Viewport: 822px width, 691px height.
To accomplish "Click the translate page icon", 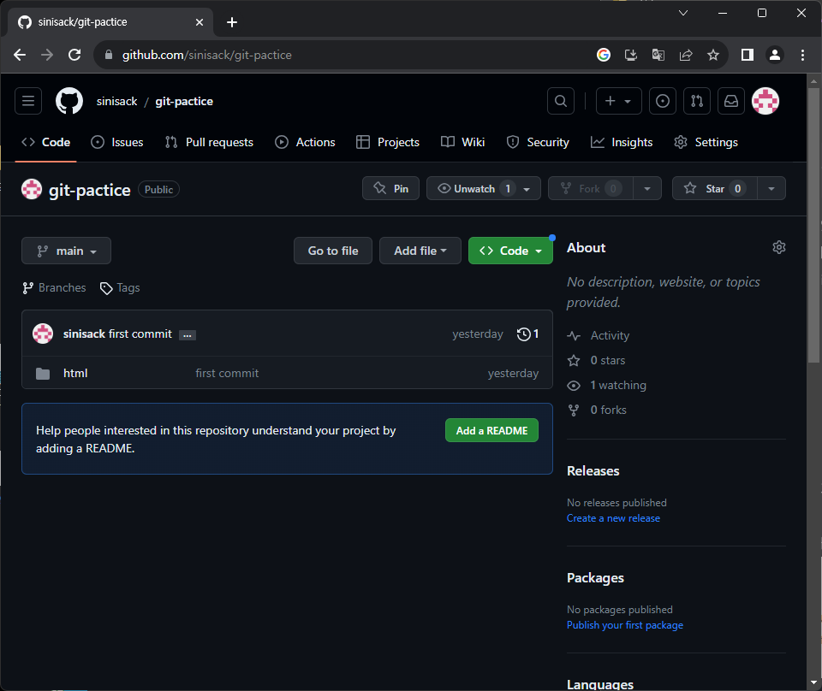I will 658,55.
